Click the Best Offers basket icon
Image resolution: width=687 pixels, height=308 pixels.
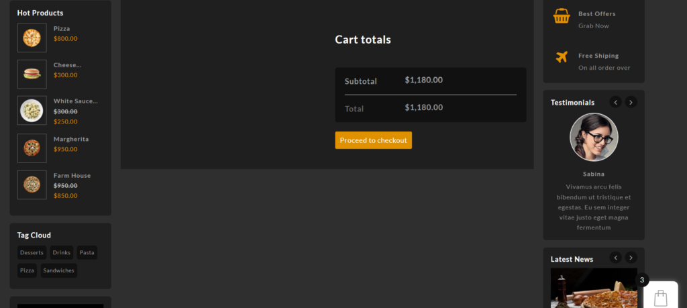[562, 16]
